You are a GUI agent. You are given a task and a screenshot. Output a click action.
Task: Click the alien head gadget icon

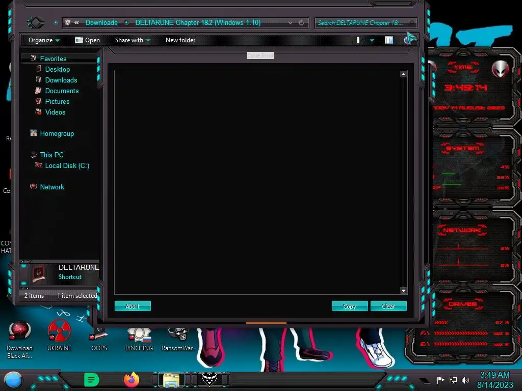pyautogui.click(x=501, y=69)
